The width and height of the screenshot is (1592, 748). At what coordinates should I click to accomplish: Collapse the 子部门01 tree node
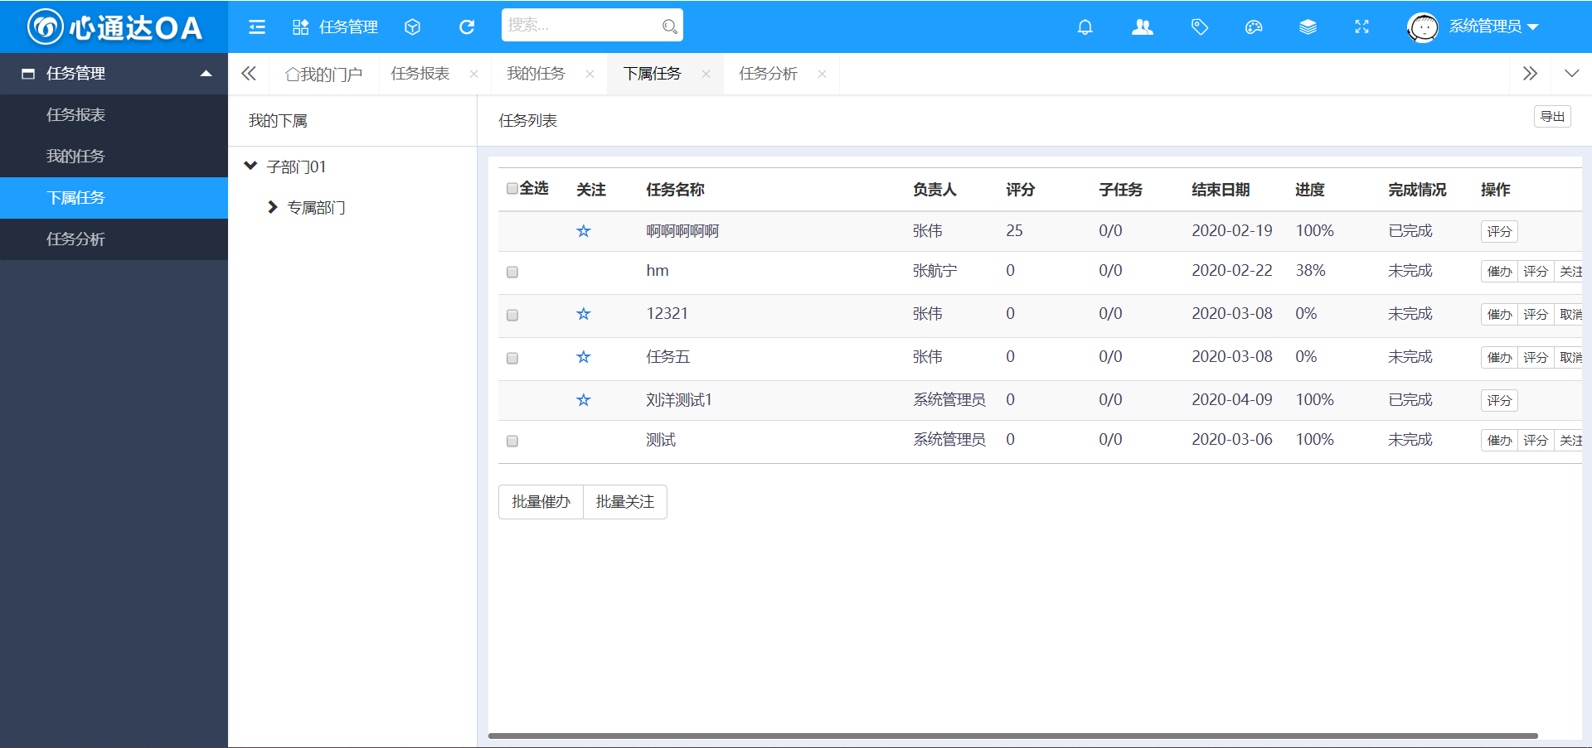coord(250,166)
